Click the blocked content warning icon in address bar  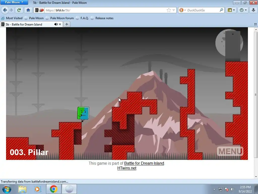coord(42,10)
